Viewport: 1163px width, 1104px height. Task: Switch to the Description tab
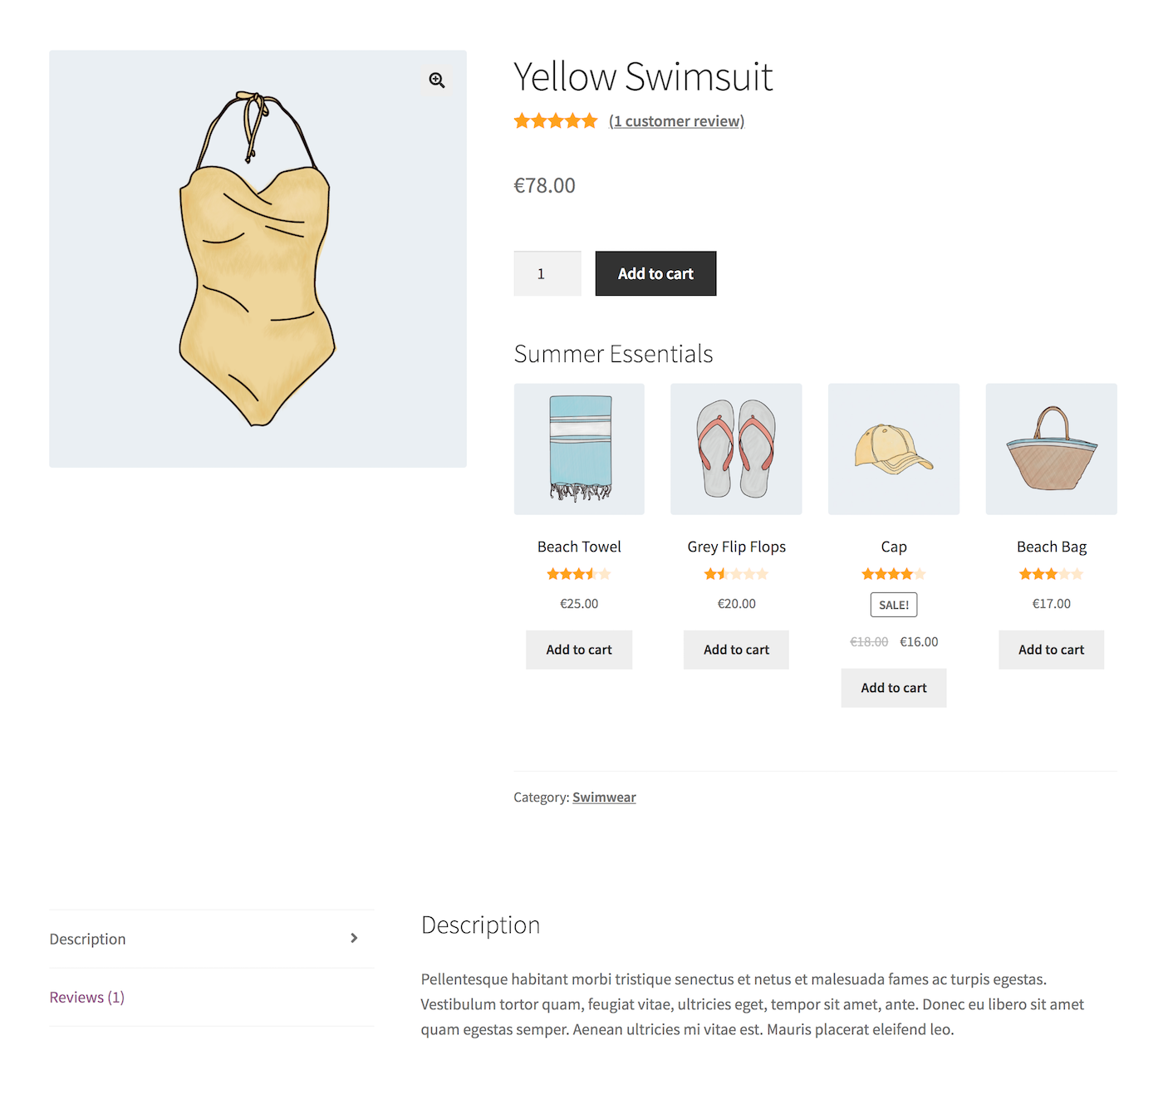click(87, 938)
